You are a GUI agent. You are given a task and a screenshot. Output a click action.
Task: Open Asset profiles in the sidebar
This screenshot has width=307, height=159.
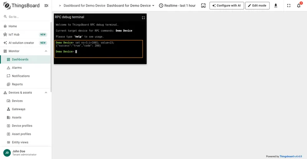click(x=26, y=134)
